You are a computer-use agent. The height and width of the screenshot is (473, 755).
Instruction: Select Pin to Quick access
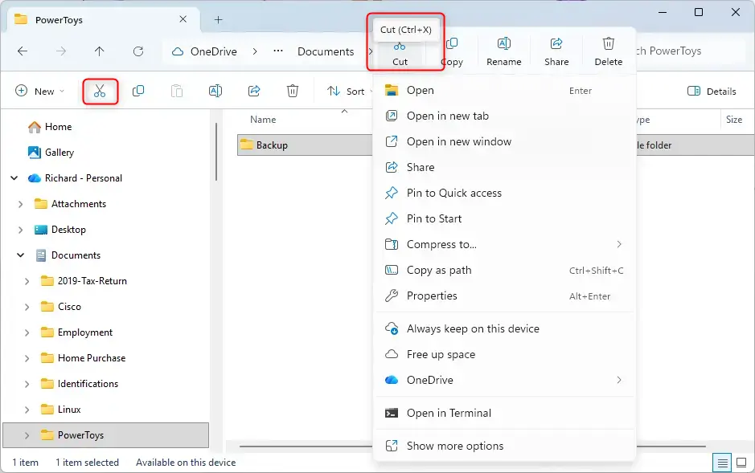(x=504, y=194)
